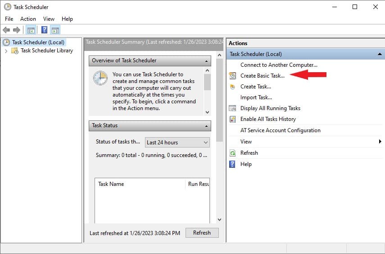Collapse the Task Scheduler (Local) actions group
The image size is (385, 254).
[380, 54]
